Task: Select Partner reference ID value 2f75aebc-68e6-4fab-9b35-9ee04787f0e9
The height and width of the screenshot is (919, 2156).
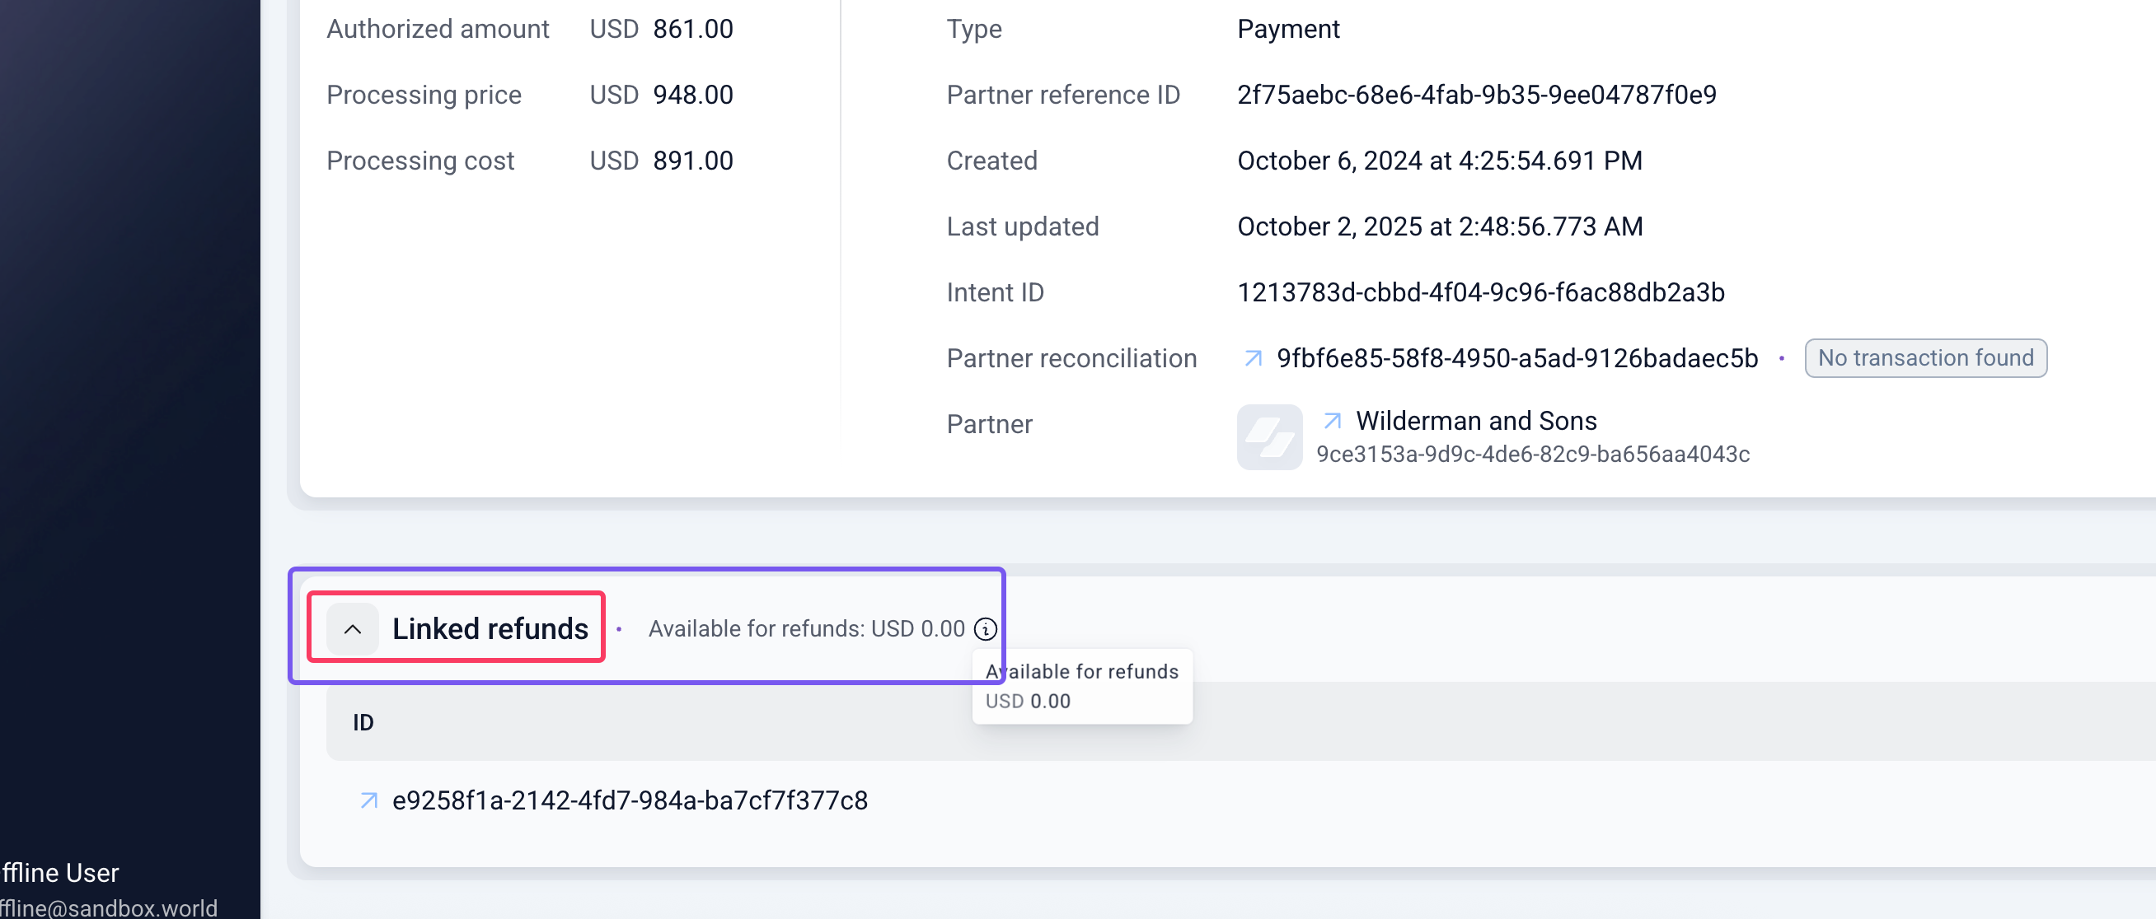Action: (1476, 96)
